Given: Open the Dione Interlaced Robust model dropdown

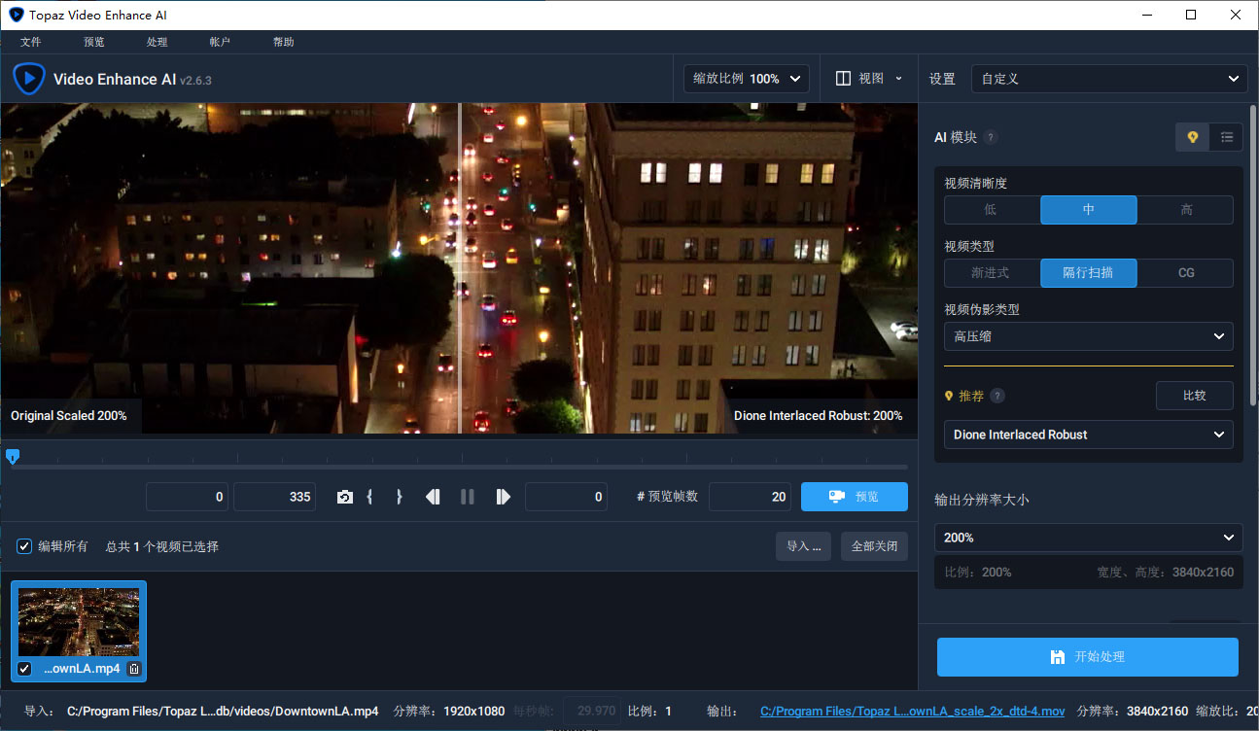Looking at the screenshot, I should point(1089,435).
